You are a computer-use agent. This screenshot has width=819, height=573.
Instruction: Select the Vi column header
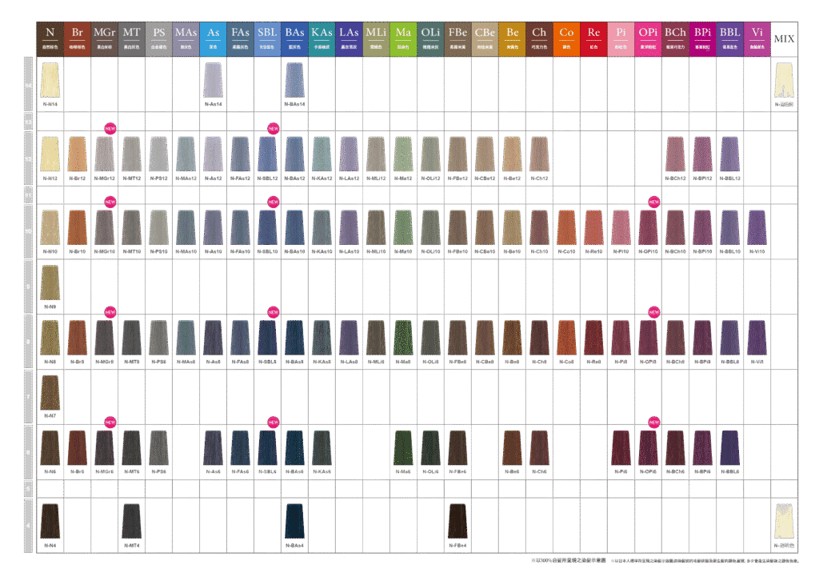click(757, 38)
